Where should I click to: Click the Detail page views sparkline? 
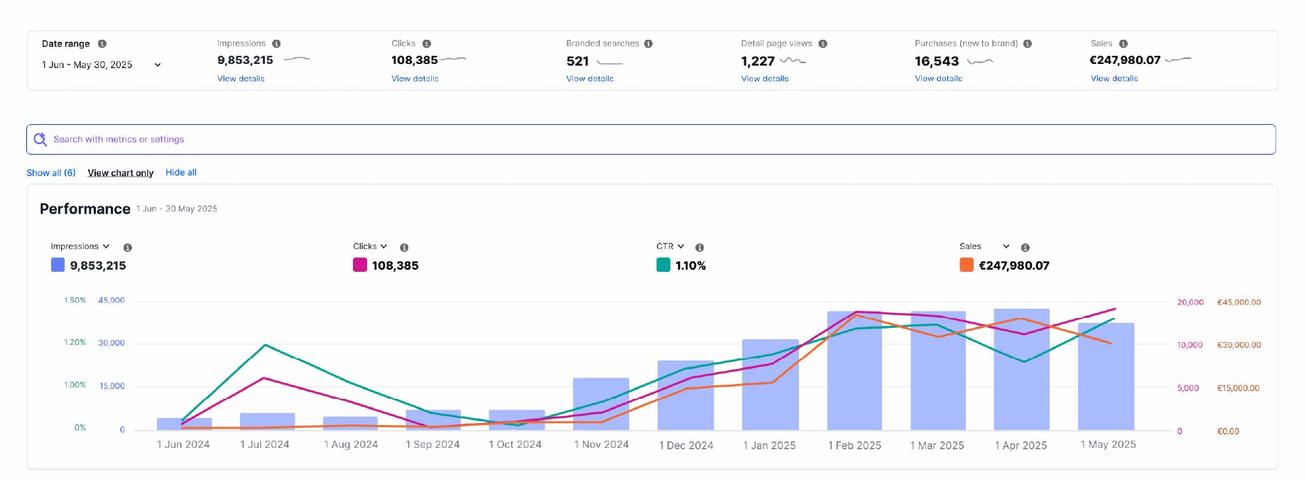coord(793,60)
